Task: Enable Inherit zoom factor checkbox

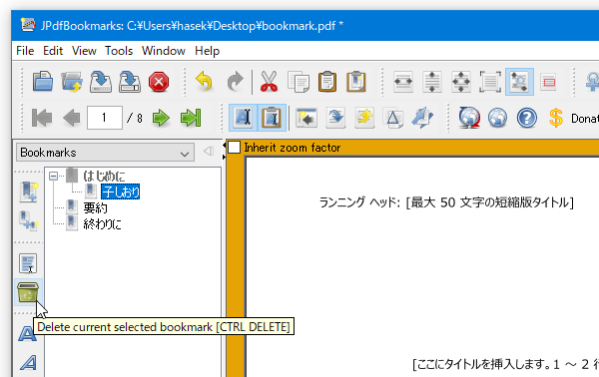Action: pos(235,148)
